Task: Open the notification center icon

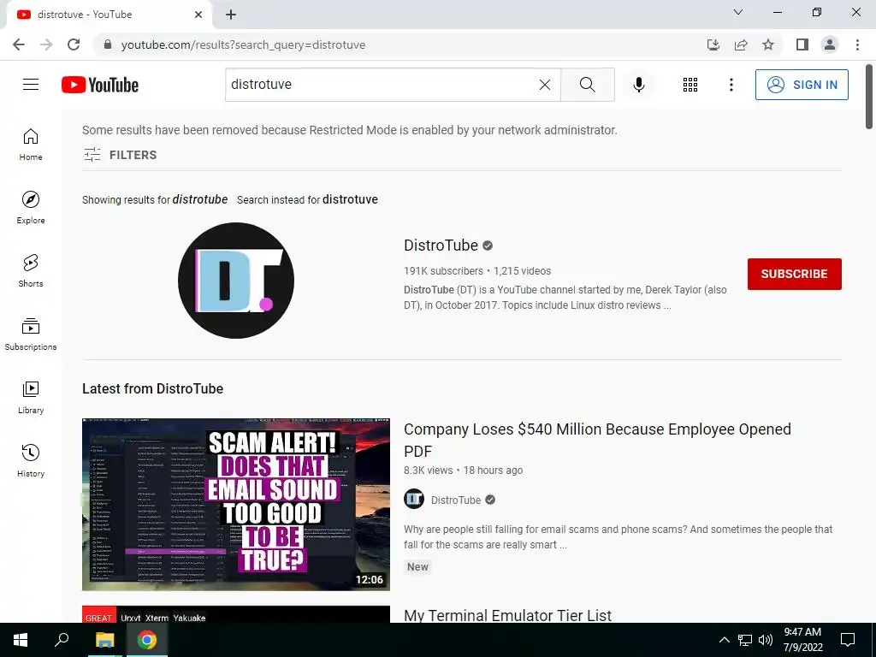Action: [x=848, y=640]
